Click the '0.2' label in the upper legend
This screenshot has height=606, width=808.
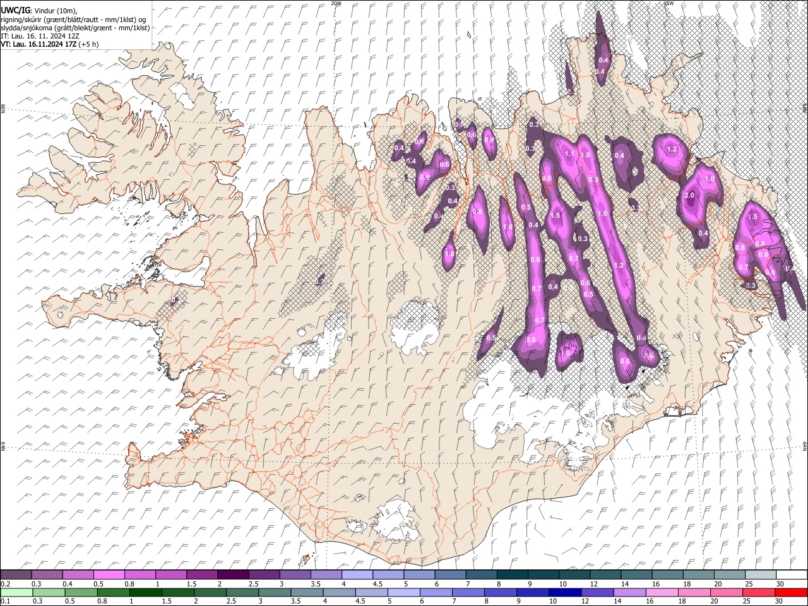coord(5,584)
